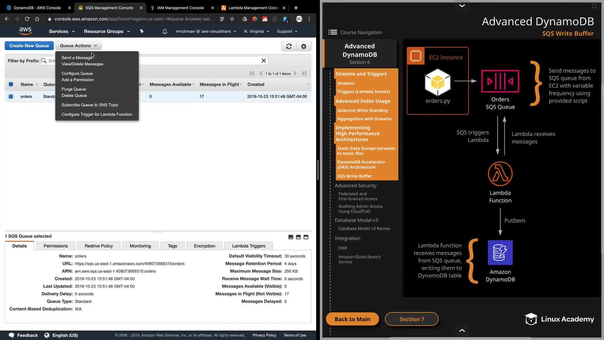Viewport: 604px width, 340px height.
Task: Toggle the select-all queues header checkbox
Action: pyautogui.click(x=11, y=84)
